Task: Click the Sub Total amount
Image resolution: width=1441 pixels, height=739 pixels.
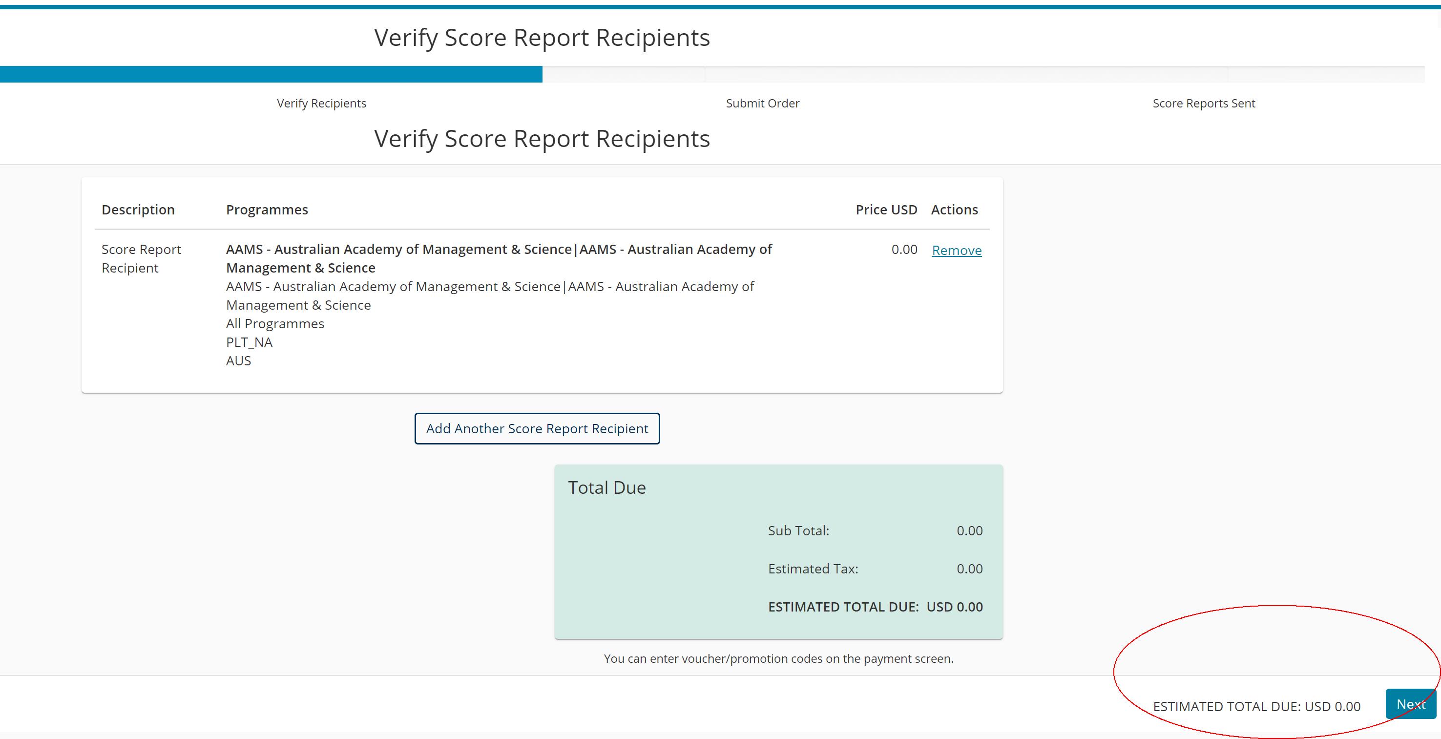Action: (x=969, y=530)
